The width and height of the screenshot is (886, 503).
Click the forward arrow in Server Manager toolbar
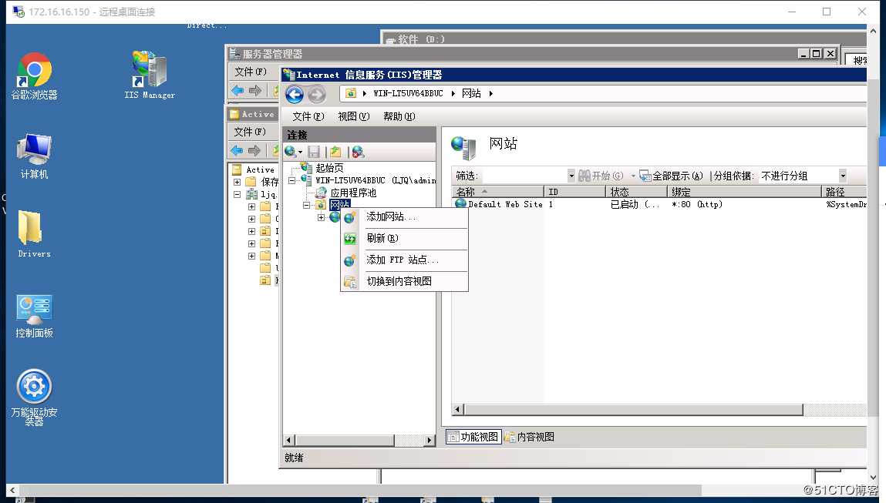(x=255, y=90)
